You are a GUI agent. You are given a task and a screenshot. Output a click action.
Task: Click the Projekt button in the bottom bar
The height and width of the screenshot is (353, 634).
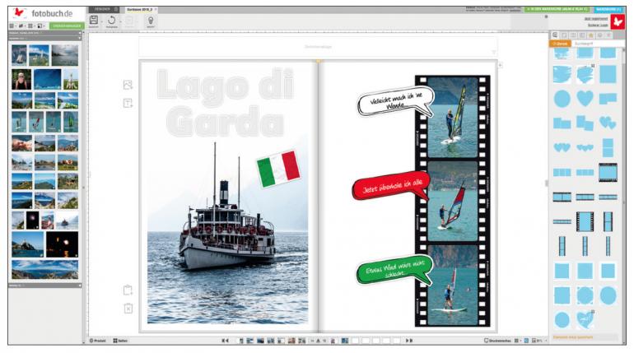[98, 341]
